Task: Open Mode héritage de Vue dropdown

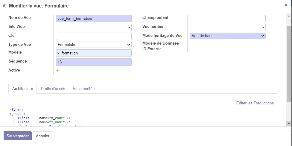Action: (x=227, y=36)
